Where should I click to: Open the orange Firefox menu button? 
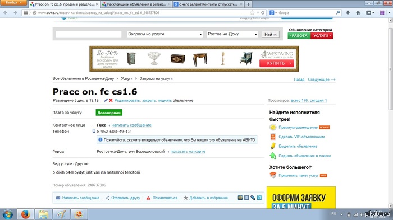pyautogui.click(x=13, y=2)
